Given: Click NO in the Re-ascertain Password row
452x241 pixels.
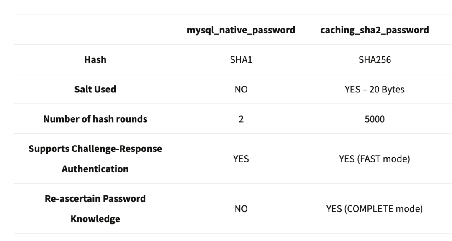Looking at the screenshot, I should (241, 208).
